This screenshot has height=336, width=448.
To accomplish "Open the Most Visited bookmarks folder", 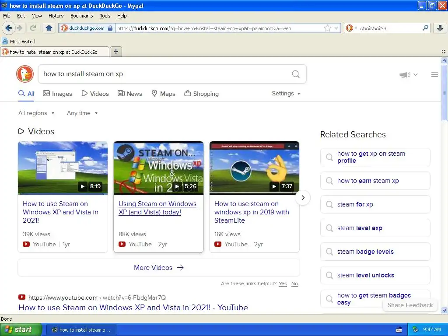I will 19,42.
